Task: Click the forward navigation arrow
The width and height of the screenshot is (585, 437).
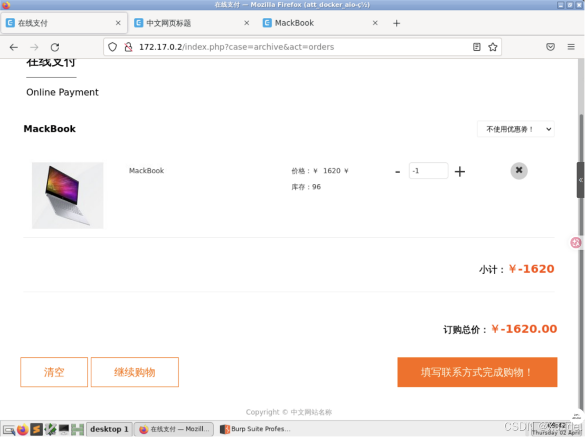Action: coord(34,47)
